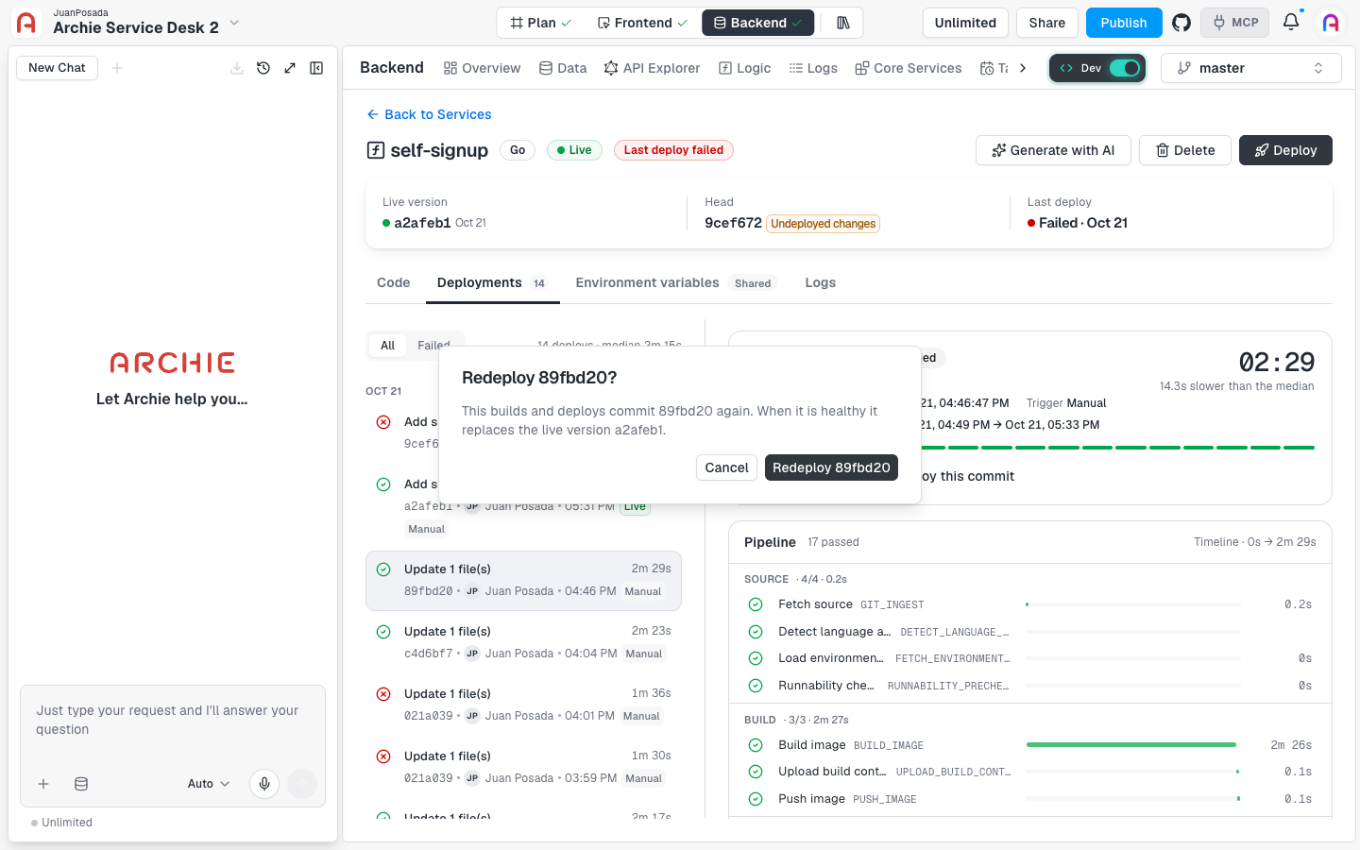
Task: Open the notifications bell
Action: (x=1291, y=22)
